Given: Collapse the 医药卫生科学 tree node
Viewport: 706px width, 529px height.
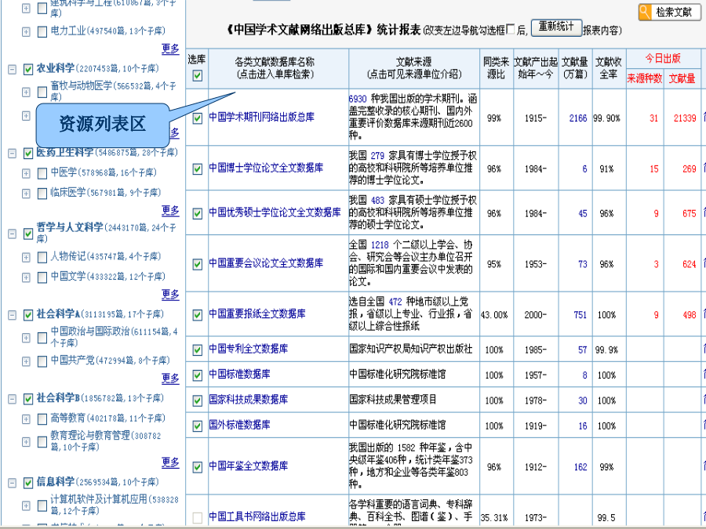Looking at the screenshot, I should (x=12, y=154).
